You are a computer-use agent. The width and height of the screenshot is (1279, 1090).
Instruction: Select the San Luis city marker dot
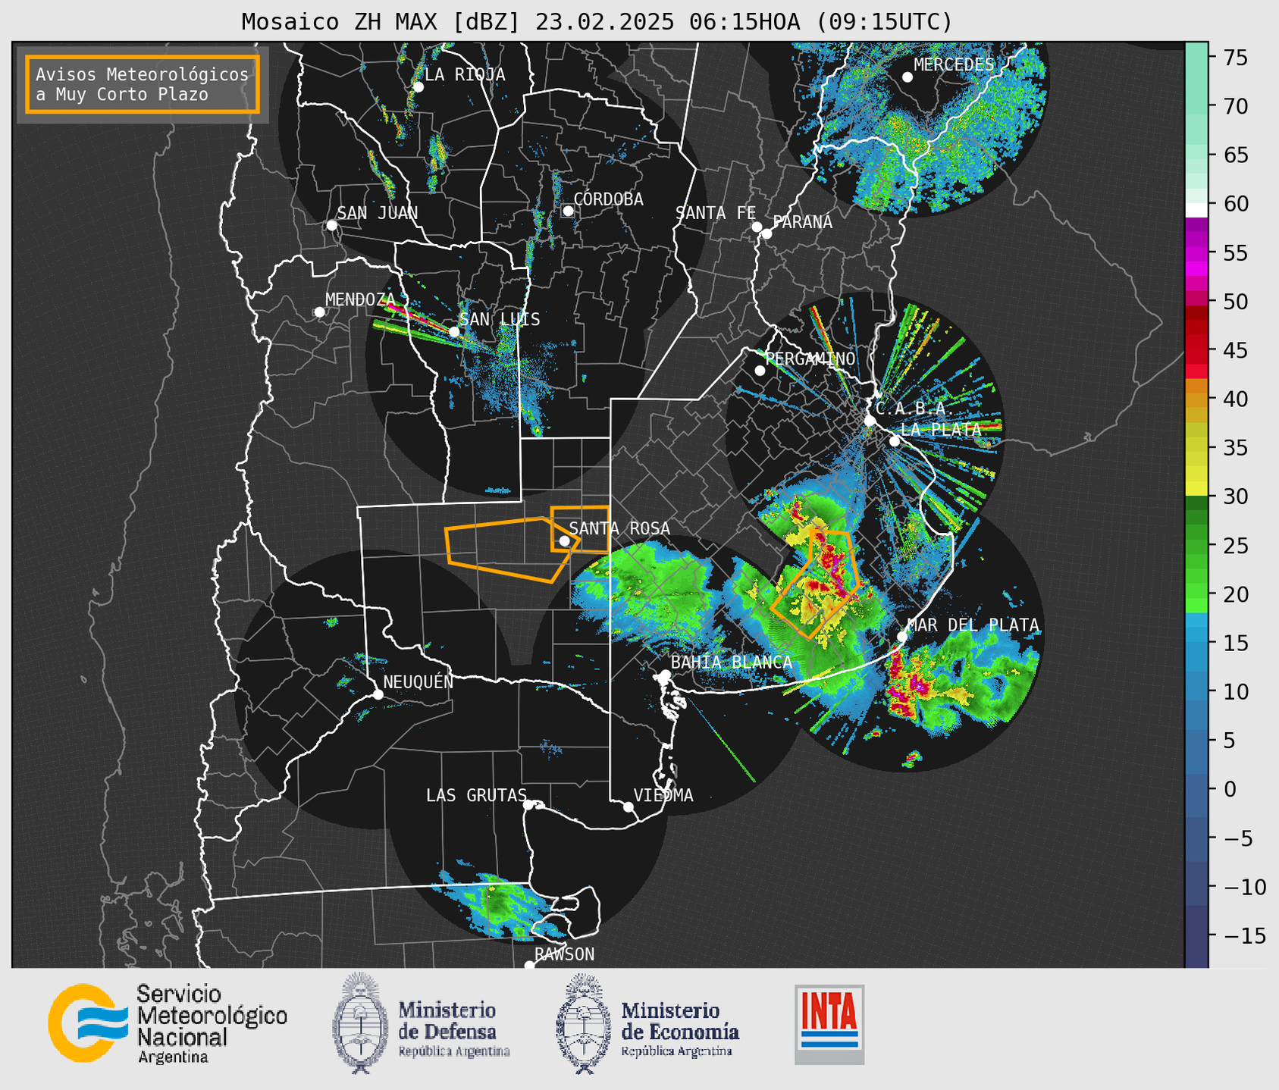pos(454,332)
